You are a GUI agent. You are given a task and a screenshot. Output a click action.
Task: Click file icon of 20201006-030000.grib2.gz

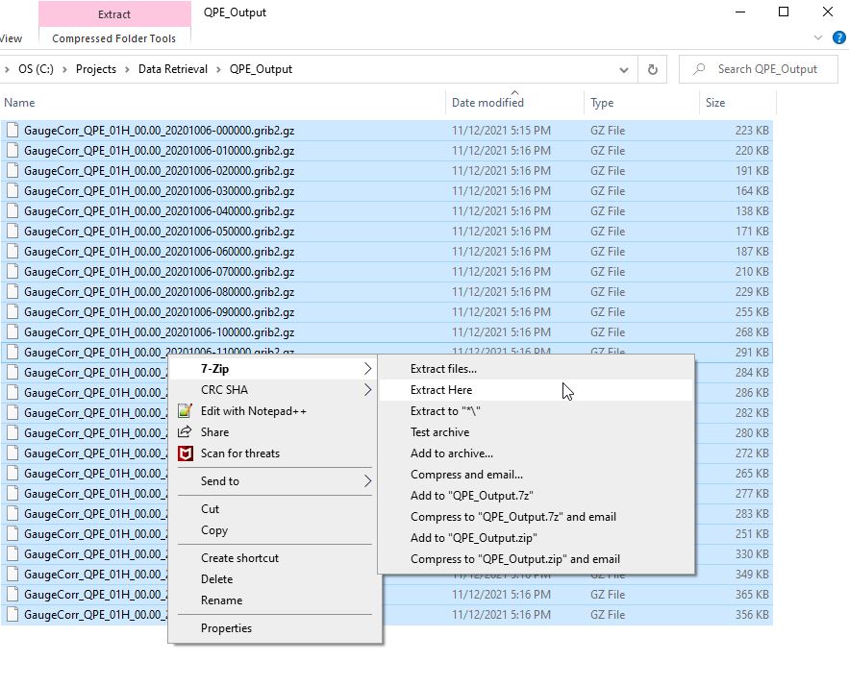(x=12, y=191)
